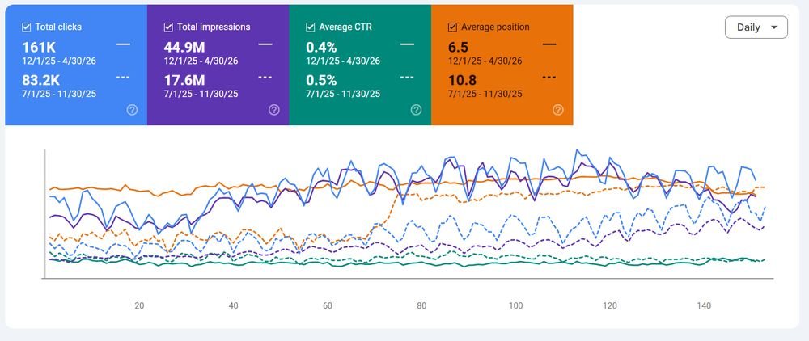Click 12/1/25 - 4/30/26 date on CTR card
Screen dimensions: 809x341
343,61
